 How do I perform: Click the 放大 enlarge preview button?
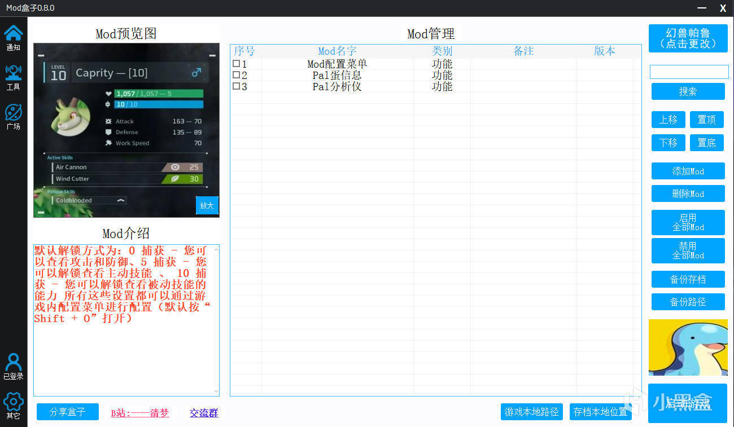coord(207,205)
